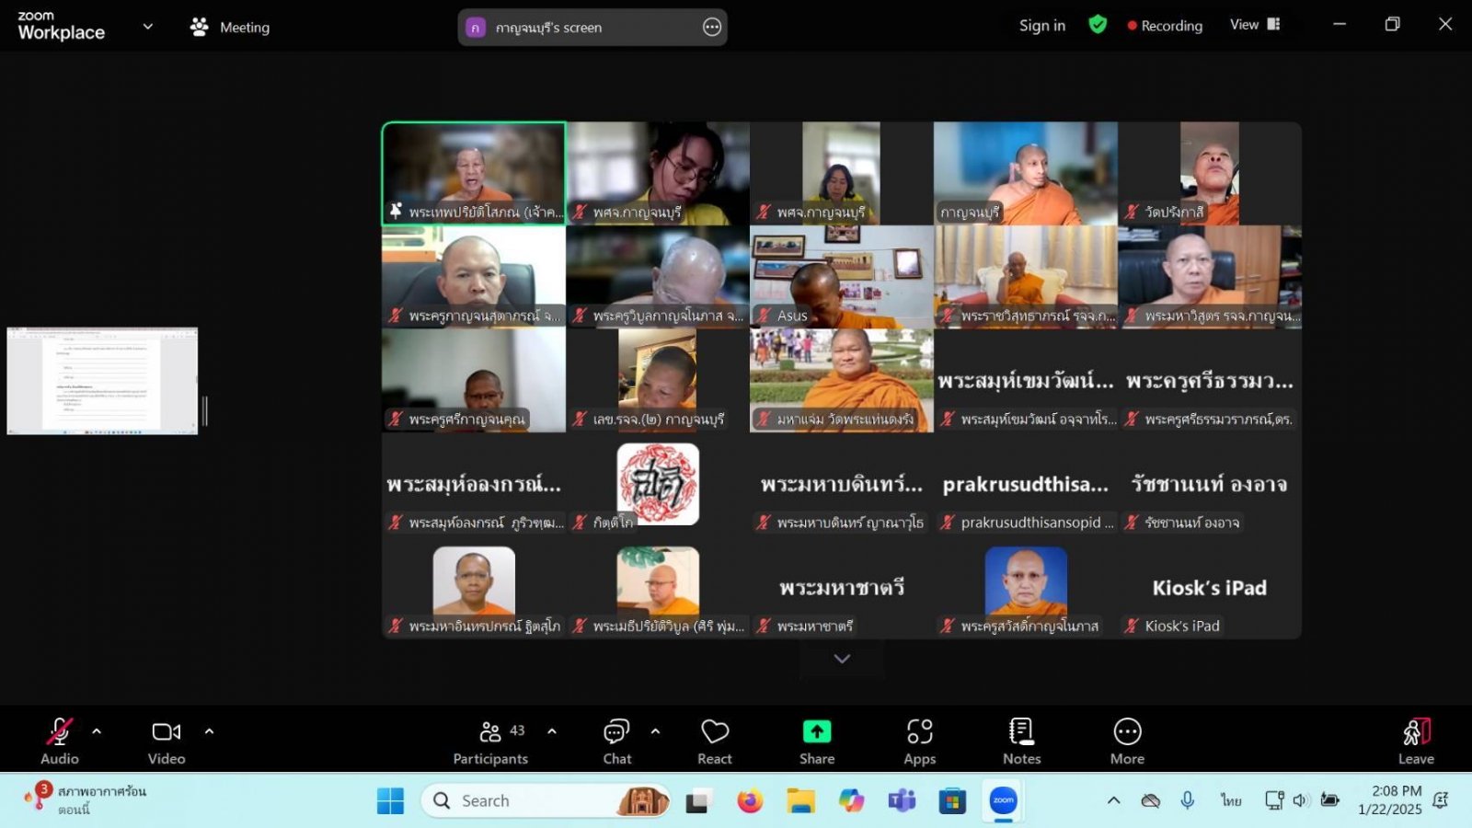Click the green Share screen button

[x=817, y=741]
